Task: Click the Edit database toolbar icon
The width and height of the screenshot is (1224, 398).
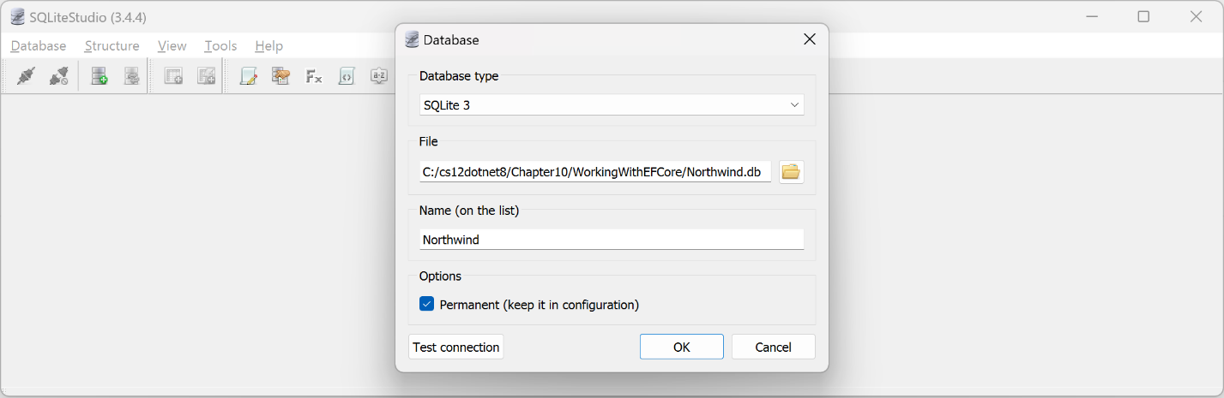Action: (131, 76)
